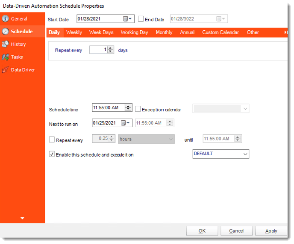Adjust Repeat every days spinner
Screen dimensions: 294x244
(110, 50)
